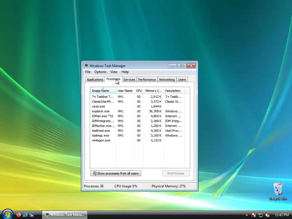Viewport: 292px width, 219px height.
Task: Click the Show Desktop quick launch icon
Action: pyautogui.click(x=25, y=215)
